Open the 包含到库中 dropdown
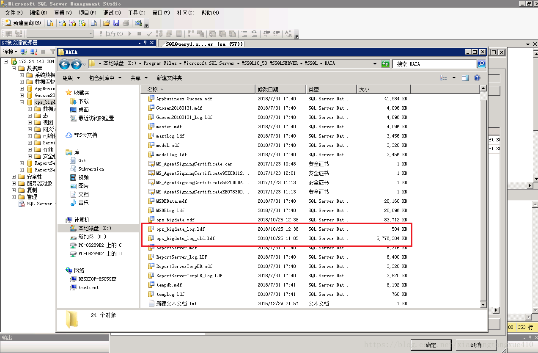The image size is (538, 353). click(x=105, y=78)
